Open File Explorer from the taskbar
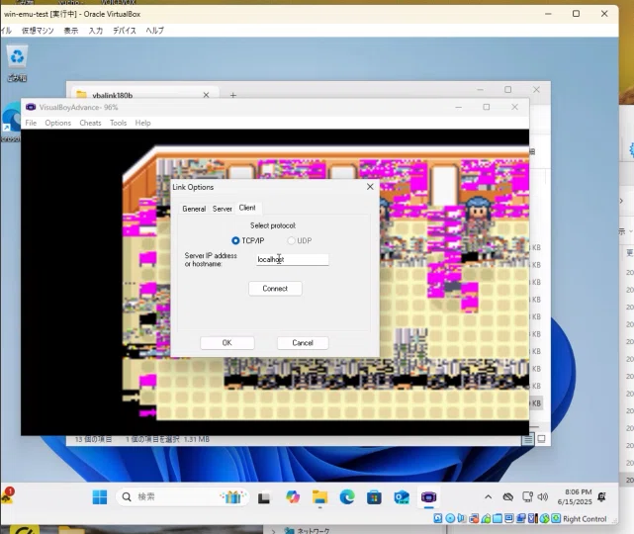This screenshot has height=534, width=634. click(x=319, y=496)
